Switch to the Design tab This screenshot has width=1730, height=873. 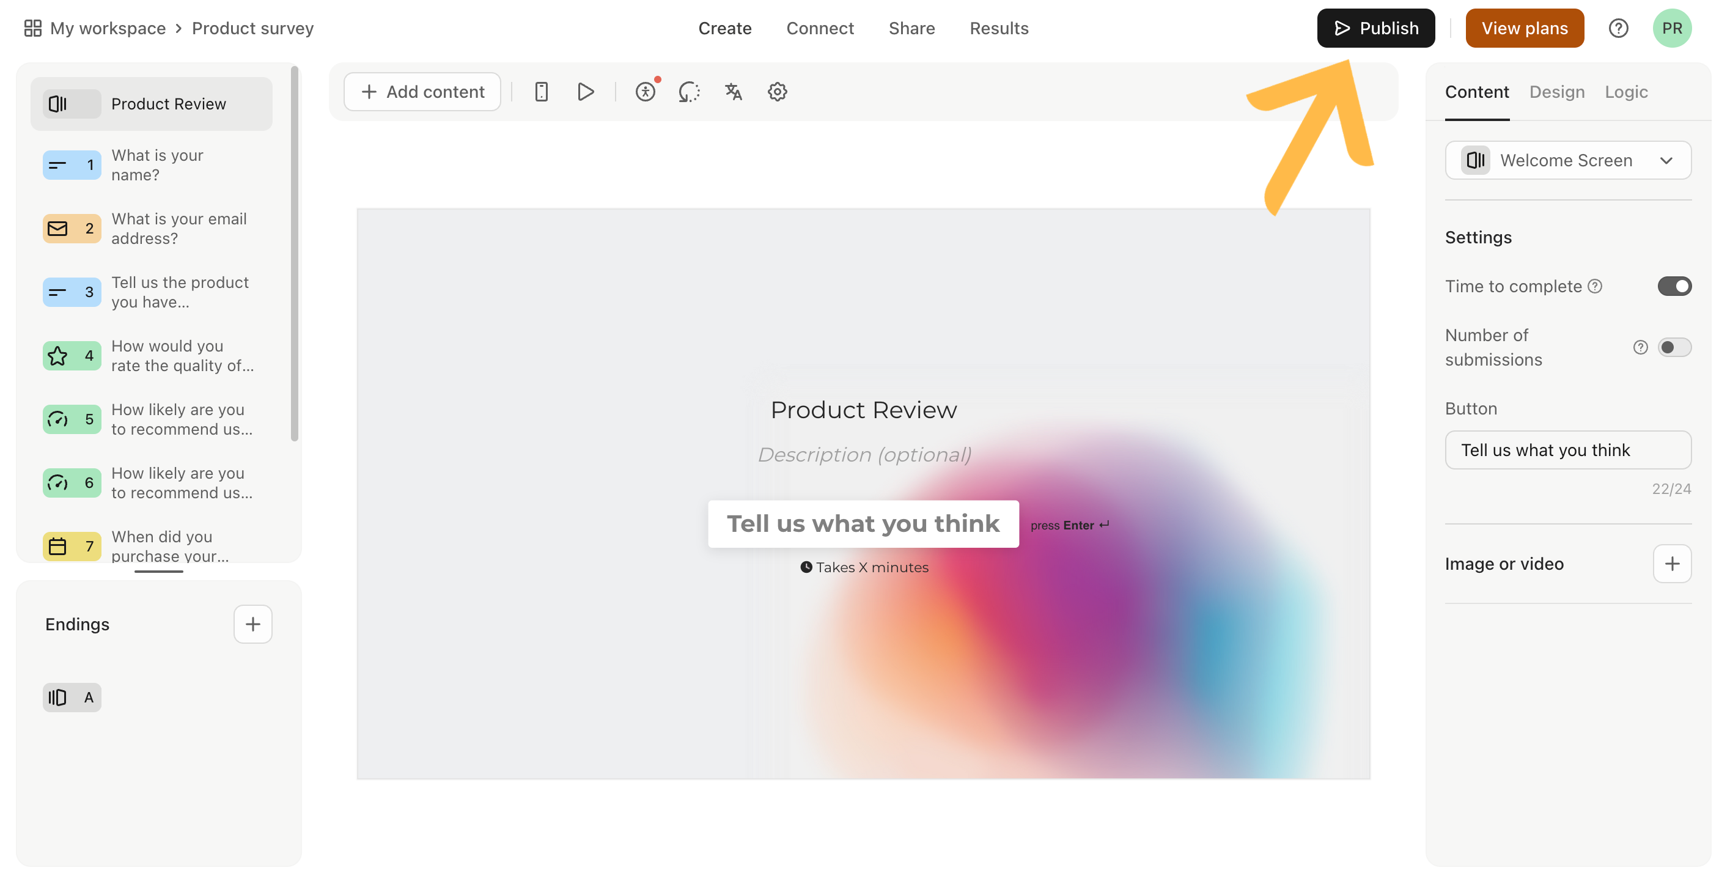[x=1557, y=92]
